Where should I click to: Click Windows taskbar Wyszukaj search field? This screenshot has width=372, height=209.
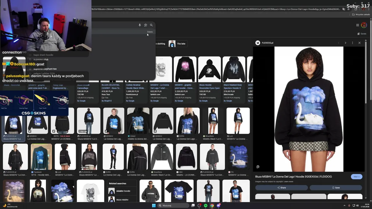click(x=174, y=206)
